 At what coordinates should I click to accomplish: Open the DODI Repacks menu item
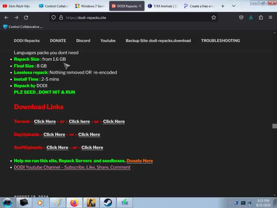coord(27,41)
